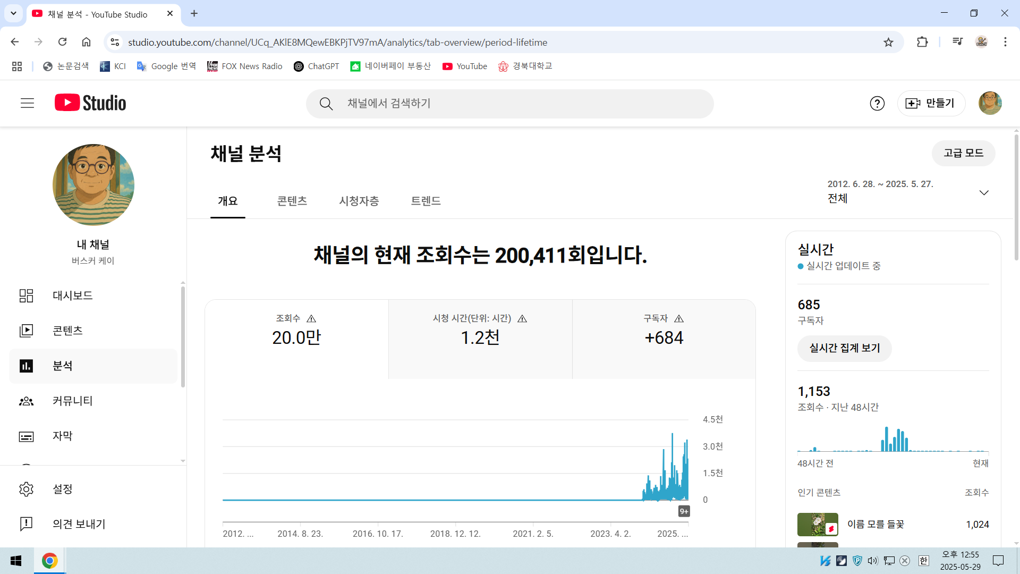Click the 고급 모드 button
The height and width of the screenshot is (574, 1020).
click(963, 153)
